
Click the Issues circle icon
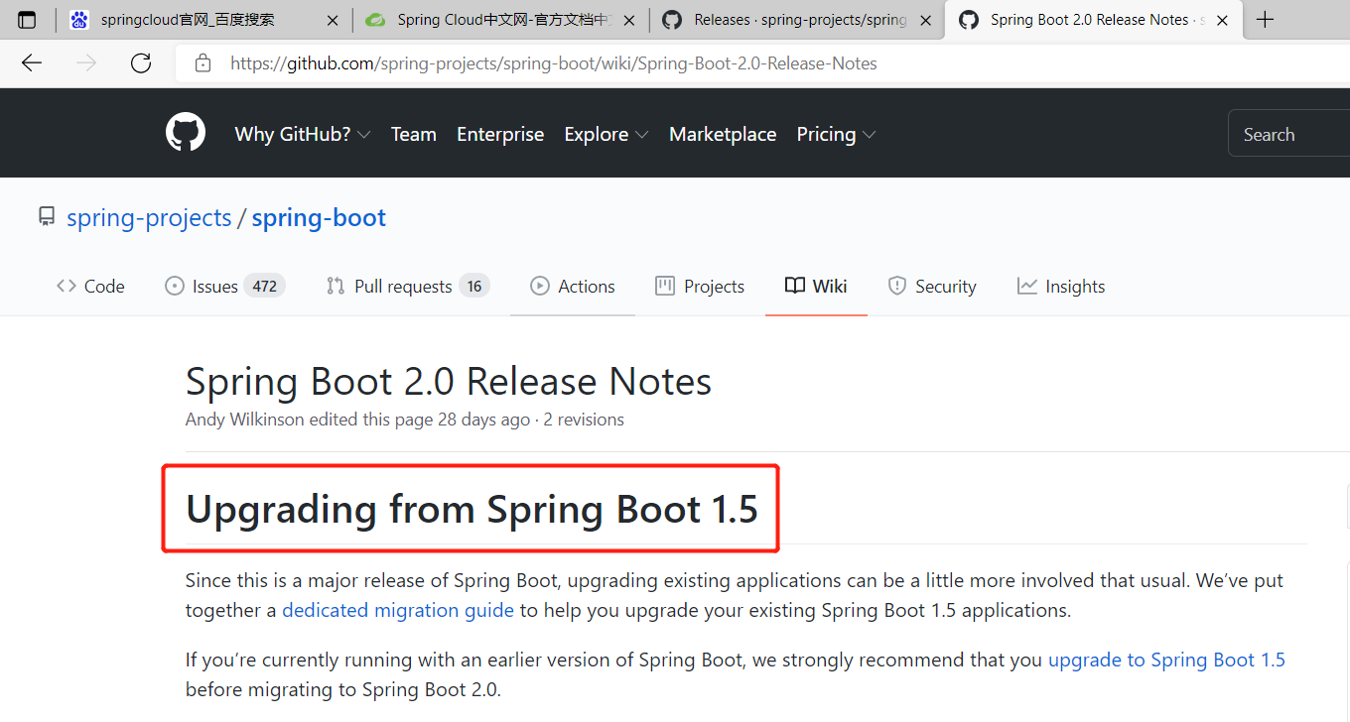click(x=175, y=286)
